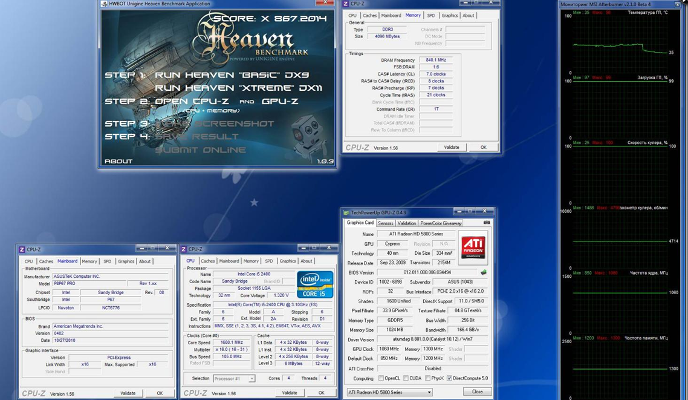
Task: Click the memory Size field 4096 MBytes
Action: pyautogui.click(x=387, y=36)
